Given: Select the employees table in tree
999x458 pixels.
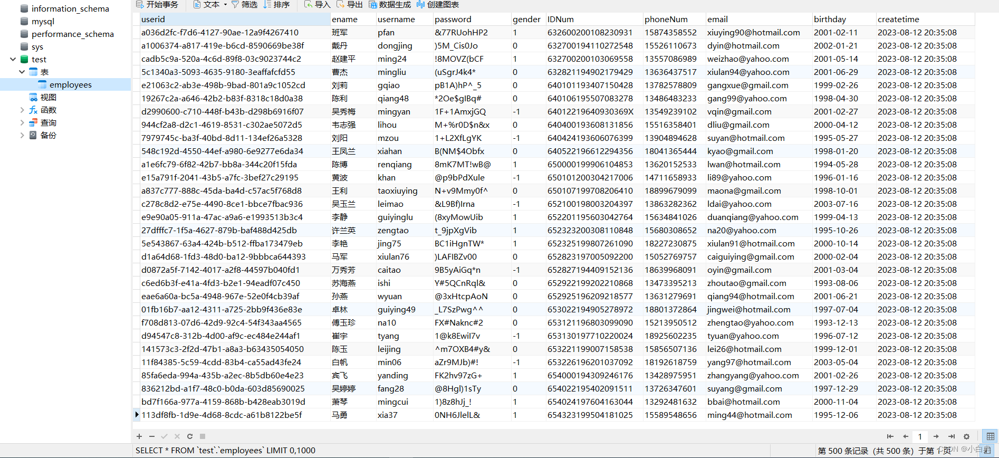Looking at the screenshot, I should click(x=70, y=85).
